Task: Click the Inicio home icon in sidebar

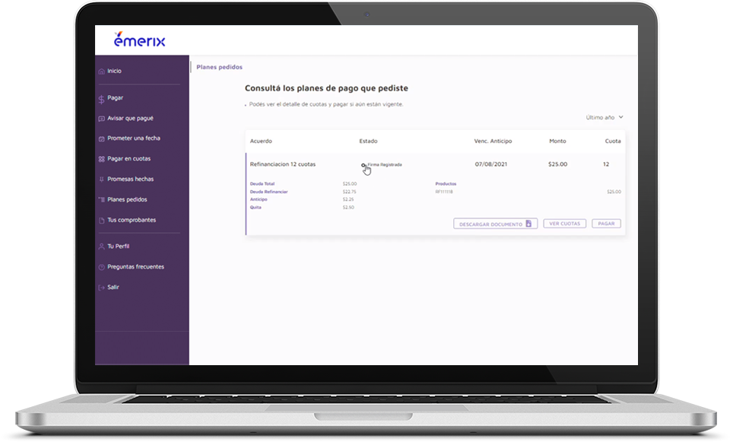Action: pyautogui.click(x=101, y=72)
